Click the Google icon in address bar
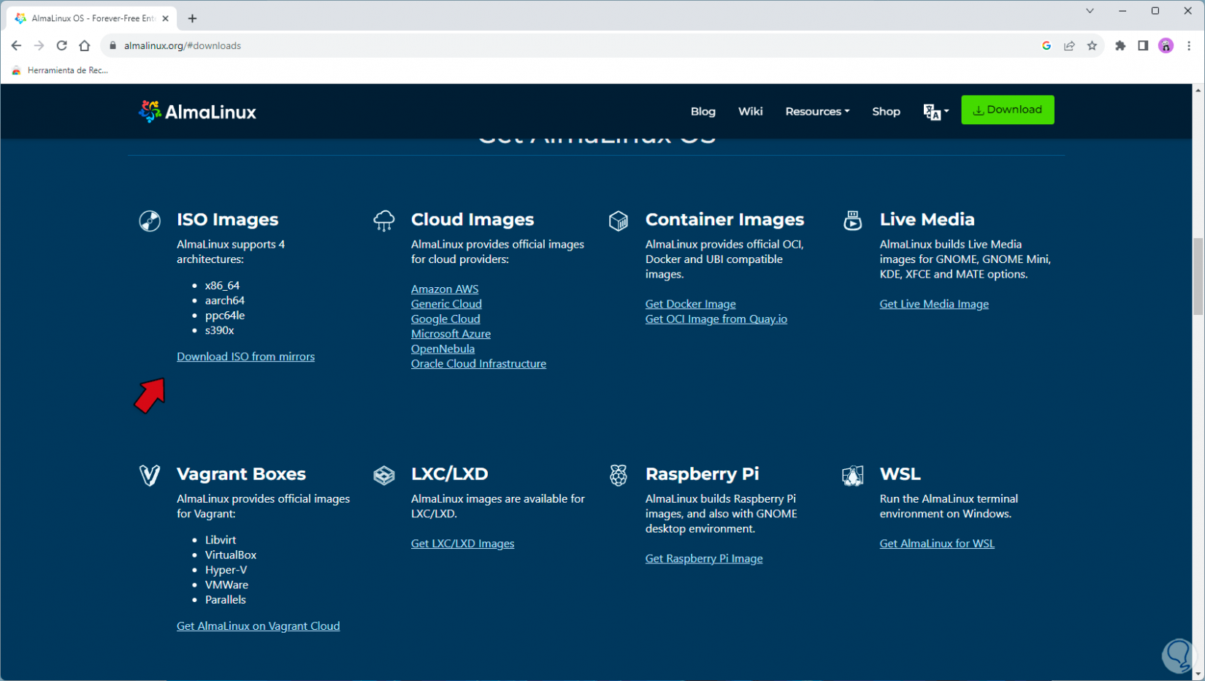 coord(1047,45)
